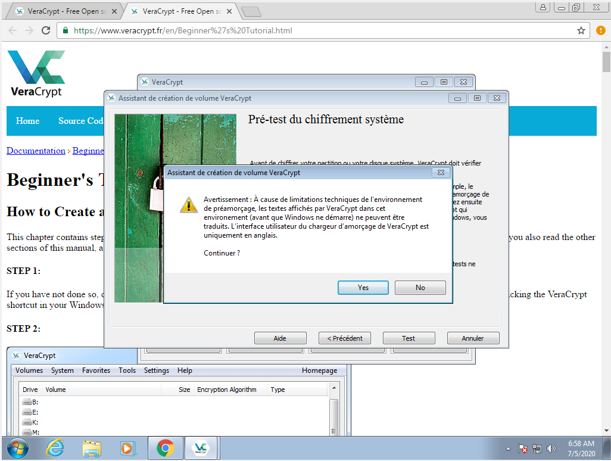Follow the Documentation breadcrumb link
Screen dimensions: 611x461
(36, 151)
